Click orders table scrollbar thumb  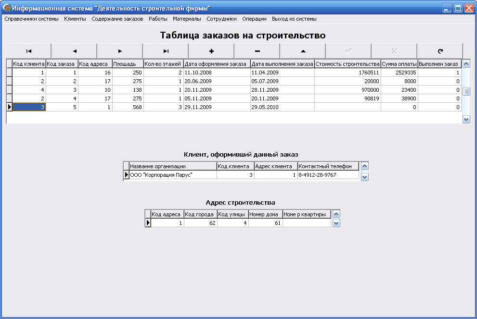point(466,91)
